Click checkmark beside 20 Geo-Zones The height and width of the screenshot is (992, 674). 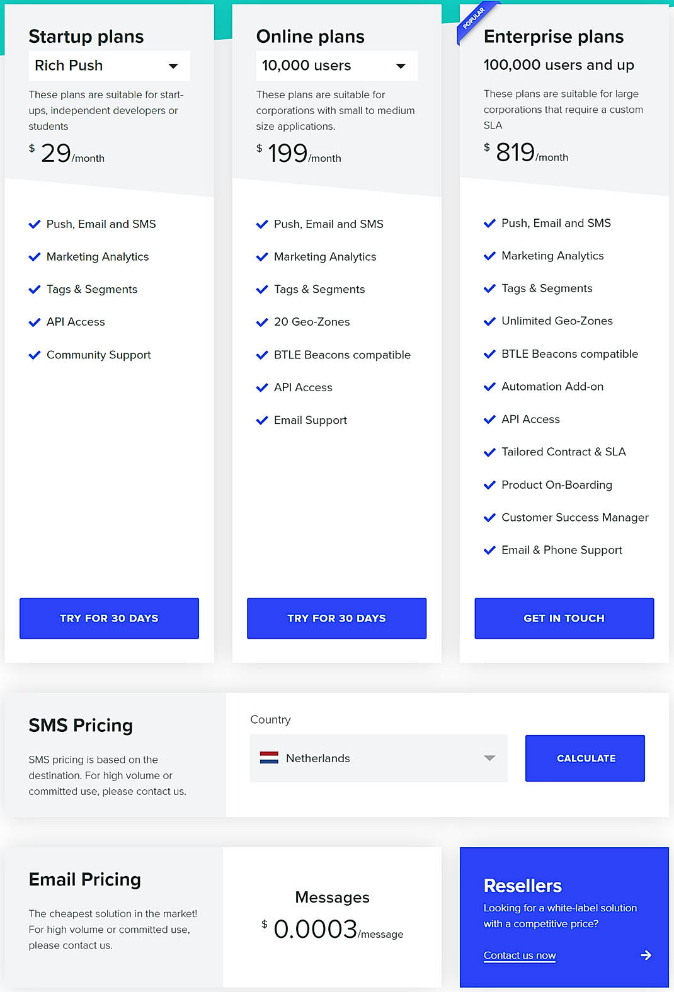point(262,322)
